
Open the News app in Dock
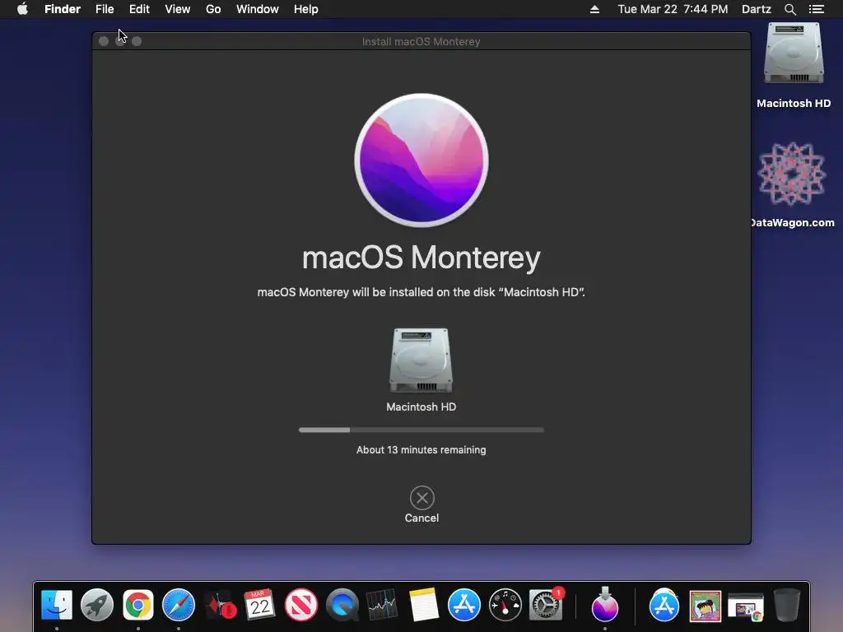click(301, 605)
